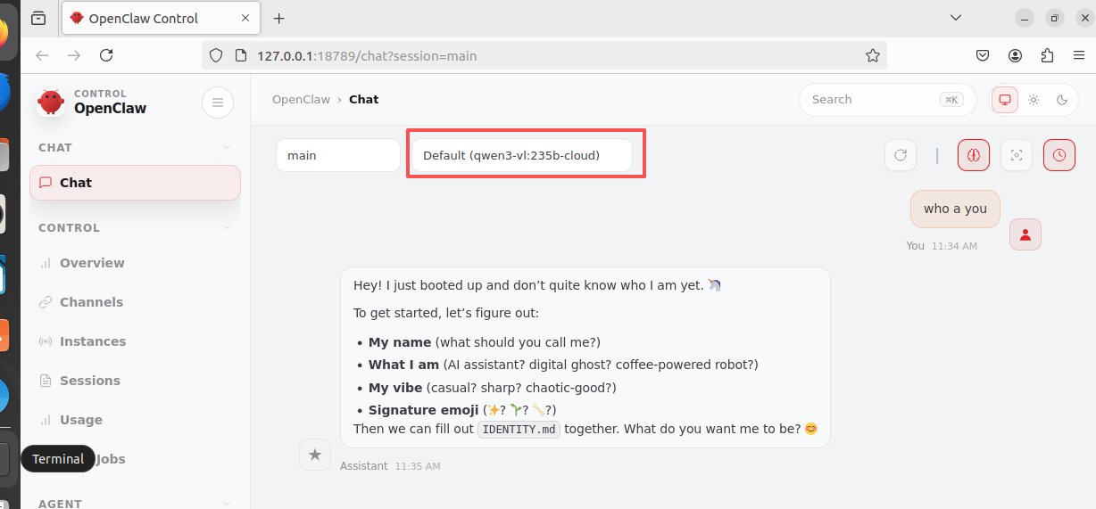Click the Sessions document icon
The image size is (1096, 509).
[x=46, y=381]
